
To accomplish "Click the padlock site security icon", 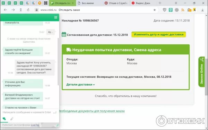I will 37,10.
